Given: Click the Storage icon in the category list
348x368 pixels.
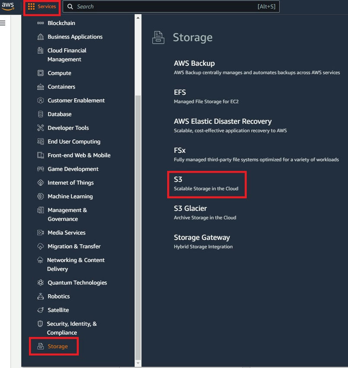Looking at the screenshot, I should (x=41, y=346).
